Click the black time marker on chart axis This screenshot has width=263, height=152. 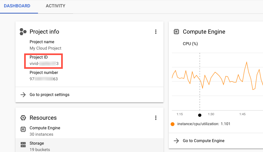point(200,115)
